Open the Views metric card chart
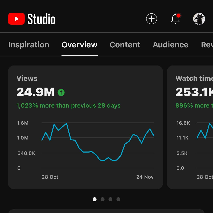This screenshot has height=213, width=213. pyautogui.click(x=98, y=145)
